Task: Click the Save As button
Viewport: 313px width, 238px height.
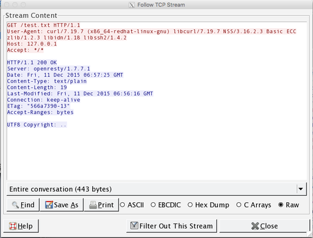Action: tap(61, 205)
